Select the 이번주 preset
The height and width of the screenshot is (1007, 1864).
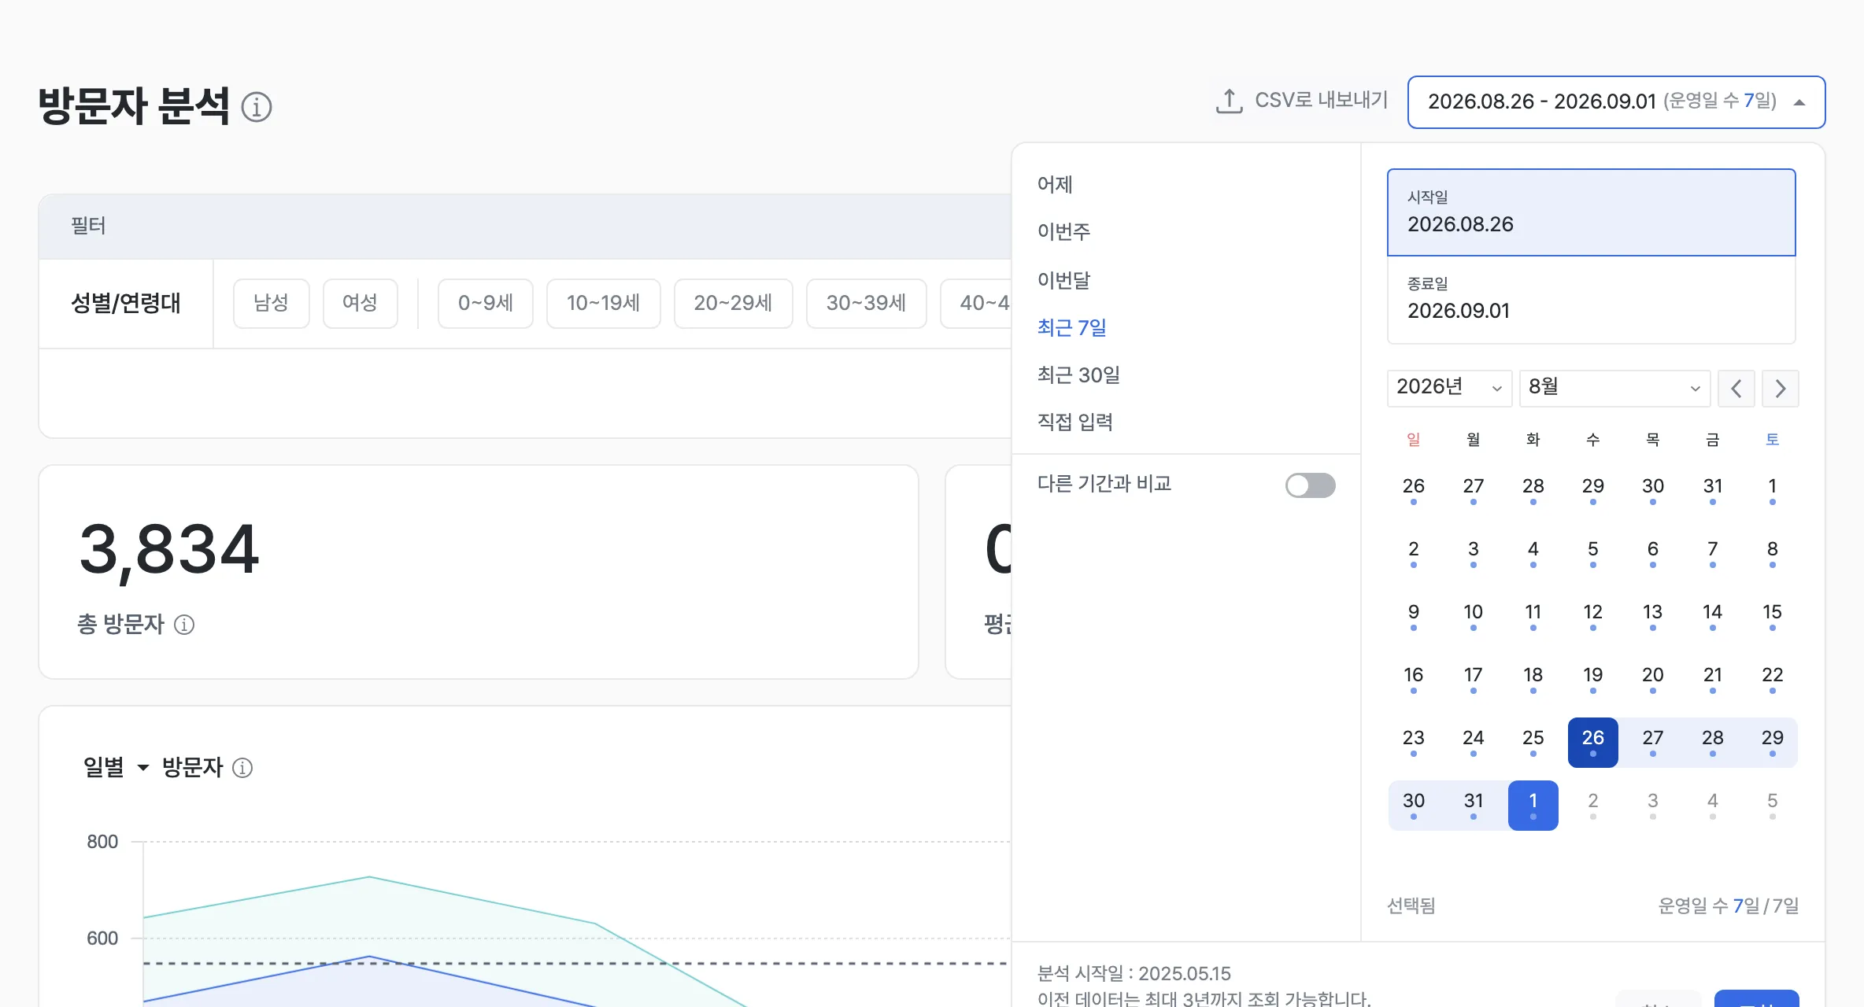(1063, 232)
